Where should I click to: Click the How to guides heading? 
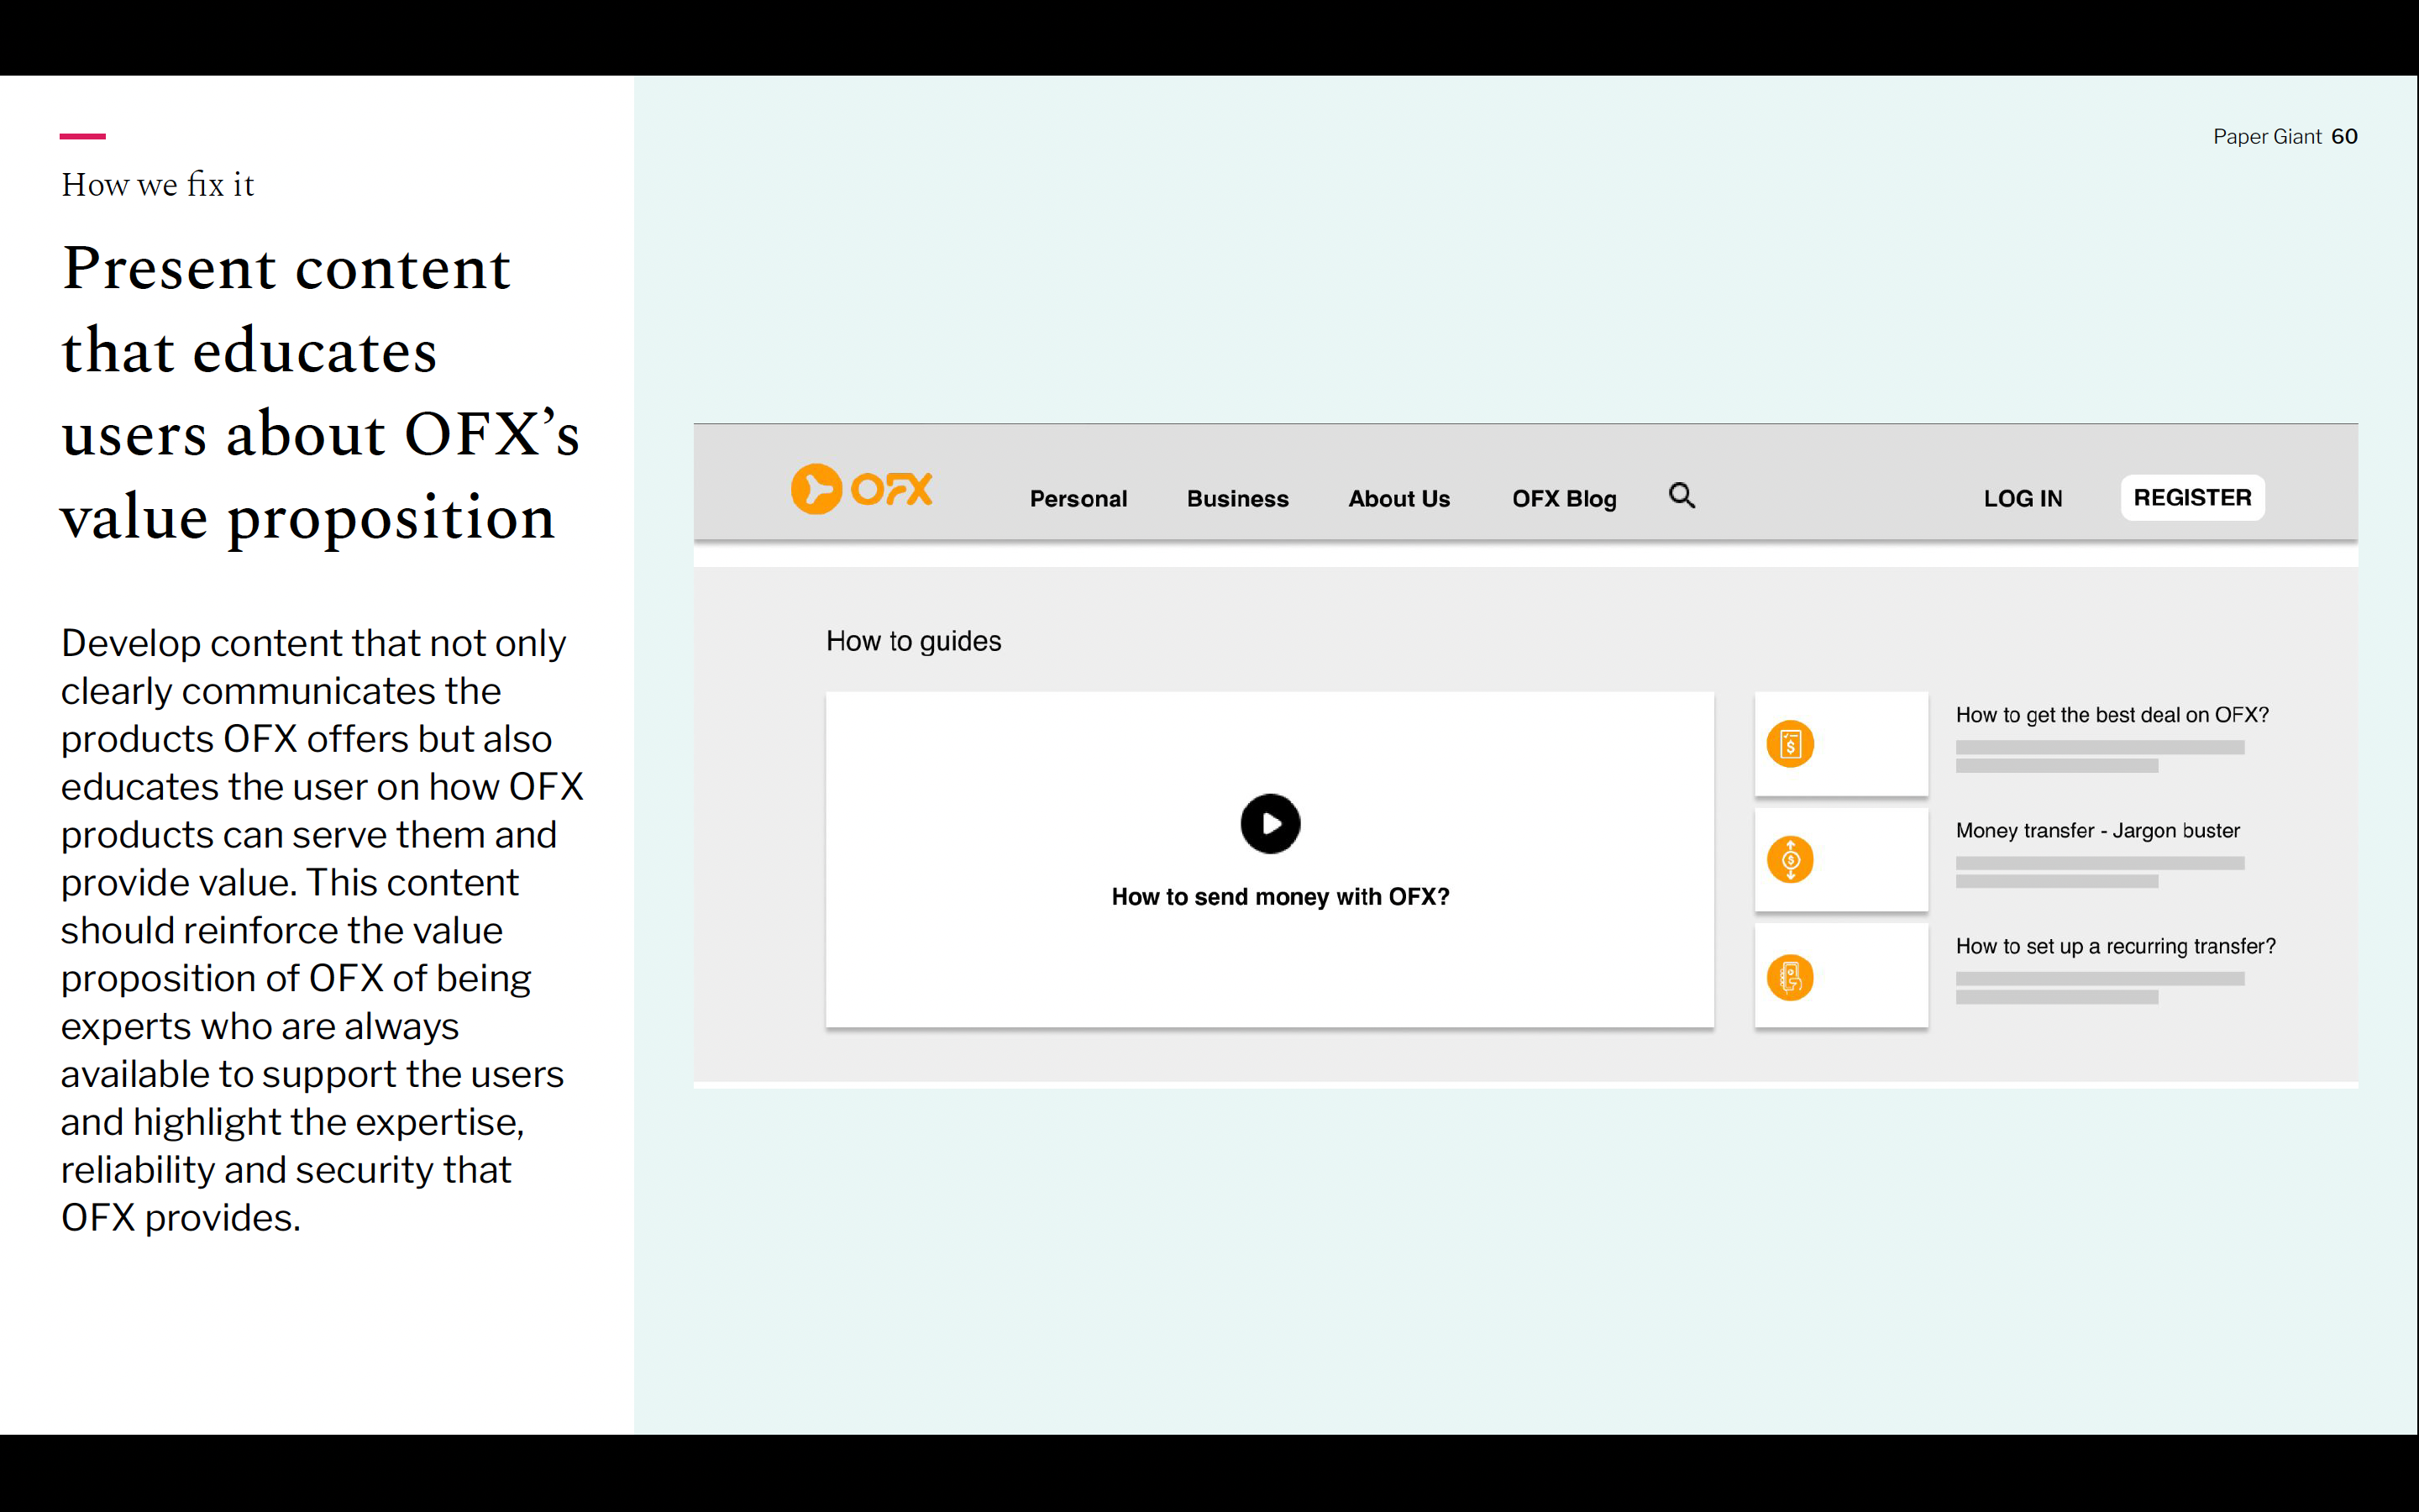click(913, 641)
